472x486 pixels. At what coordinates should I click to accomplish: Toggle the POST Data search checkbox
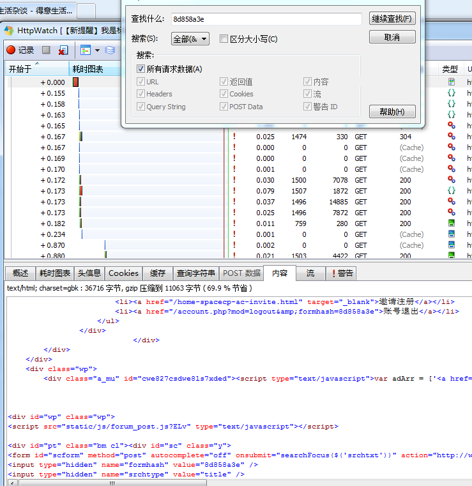[x=224, y=107]
